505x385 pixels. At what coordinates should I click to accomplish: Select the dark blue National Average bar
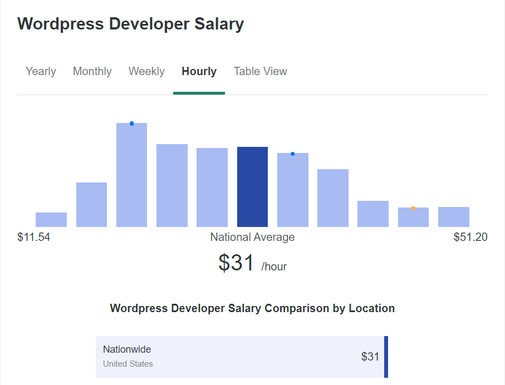252,187
